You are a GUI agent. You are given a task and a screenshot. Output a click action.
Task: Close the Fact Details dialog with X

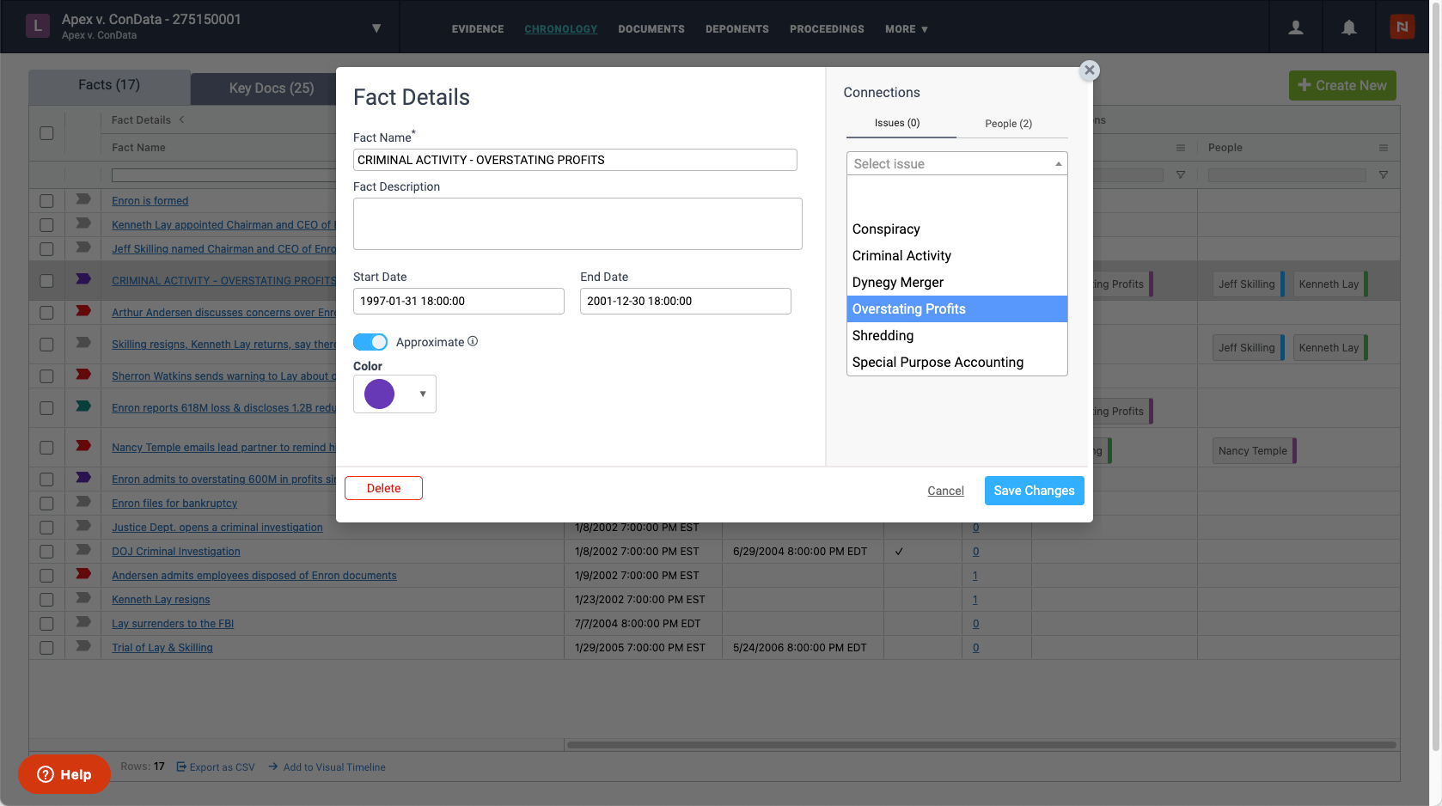coord(1089,70)
